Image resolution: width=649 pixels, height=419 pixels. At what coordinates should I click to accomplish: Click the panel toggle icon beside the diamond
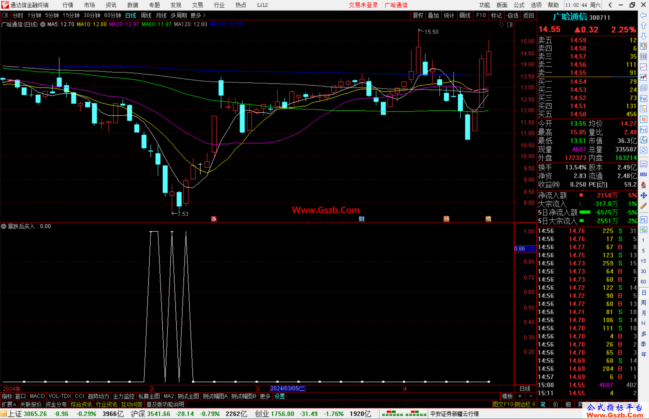(510, 25)
